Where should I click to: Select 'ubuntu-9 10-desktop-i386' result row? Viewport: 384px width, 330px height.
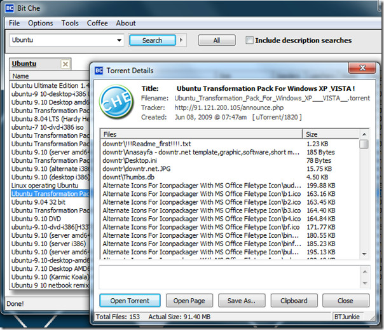50,94
